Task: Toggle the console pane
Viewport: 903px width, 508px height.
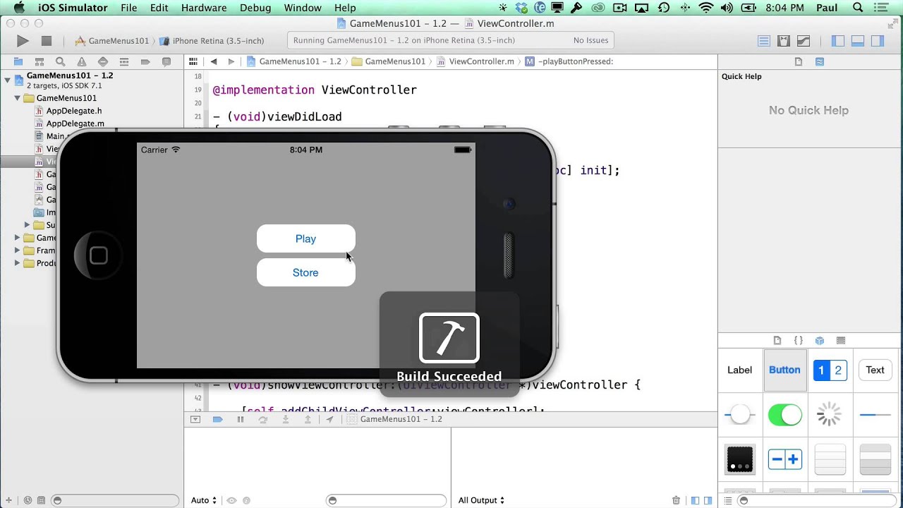Action: (x=709, y=500)
